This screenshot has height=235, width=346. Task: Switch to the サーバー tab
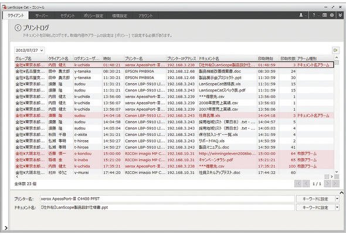click(x=42, y=16)
